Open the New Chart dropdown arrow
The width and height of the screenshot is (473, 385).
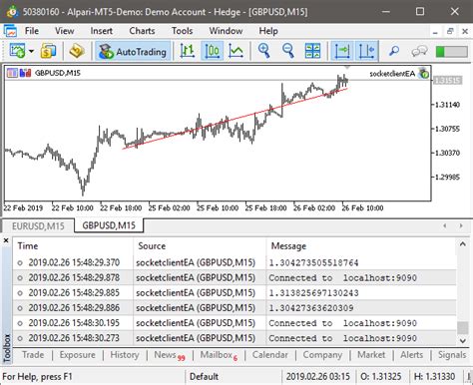point(31,51)
